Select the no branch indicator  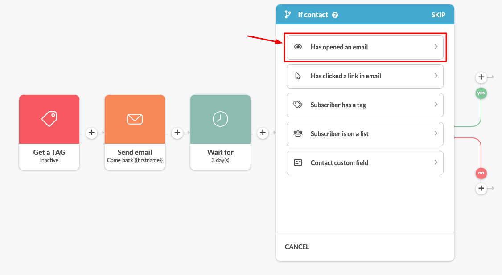click(481, 173)
